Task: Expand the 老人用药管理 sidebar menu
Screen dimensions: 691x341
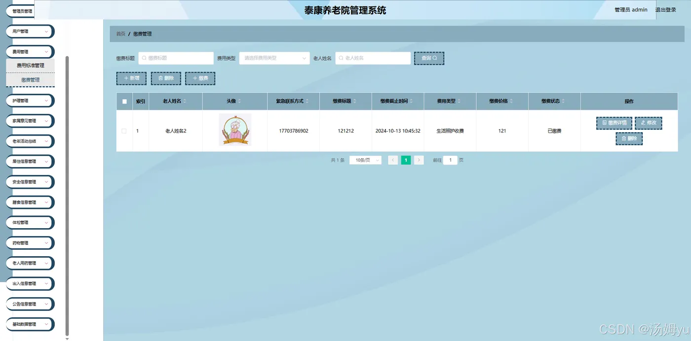Action: pos(30,263)
